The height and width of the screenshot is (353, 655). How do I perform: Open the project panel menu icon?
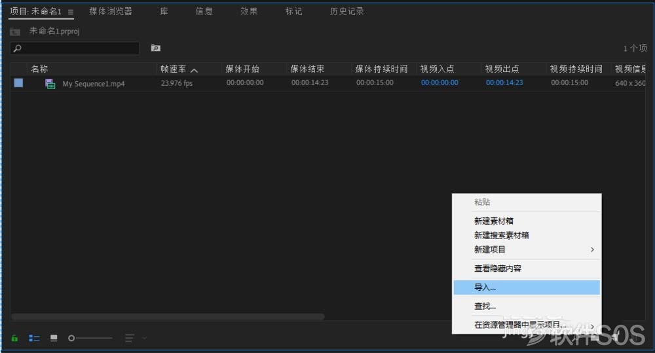(x=71, y=12)
